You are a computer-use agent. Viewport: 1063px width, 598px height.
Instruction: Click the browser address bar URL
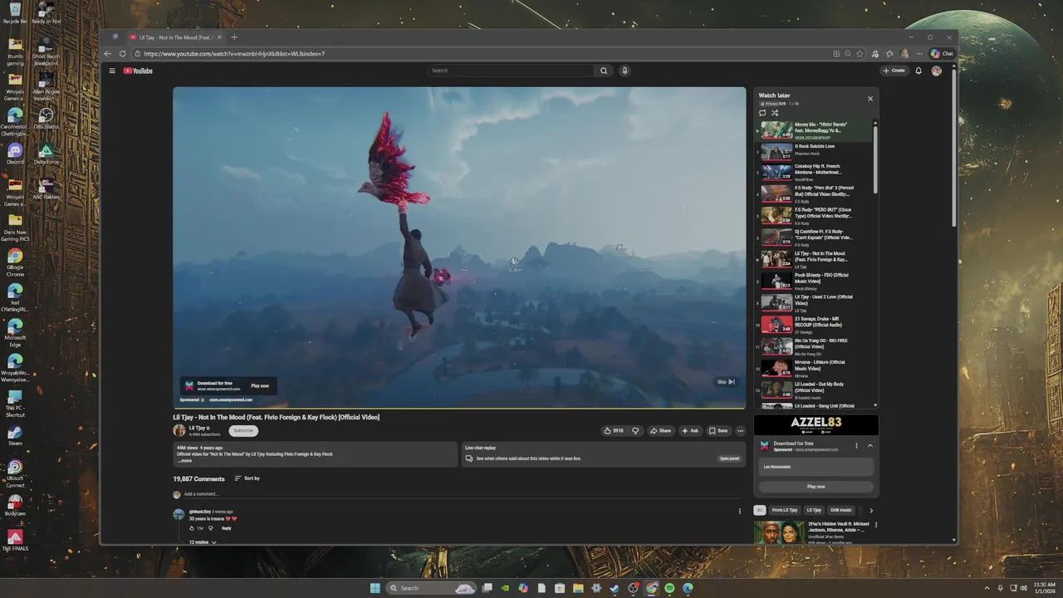(x=234, y=54)
